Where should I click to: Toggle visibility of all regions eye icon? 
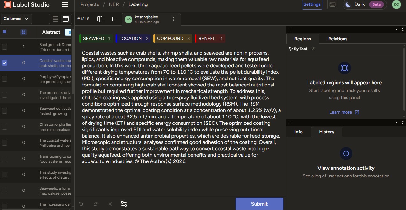(314, 49)
